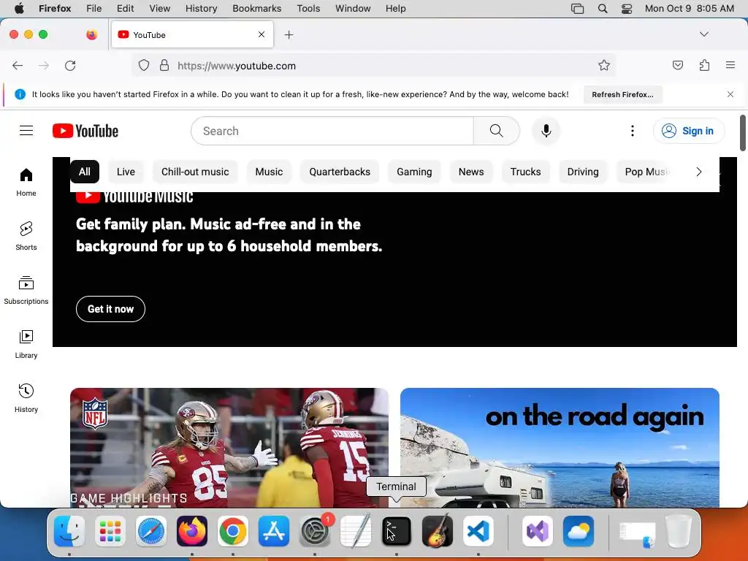Select the News filter chip
The height and width of the screenshot is (561, 748).
coord(471,172)
